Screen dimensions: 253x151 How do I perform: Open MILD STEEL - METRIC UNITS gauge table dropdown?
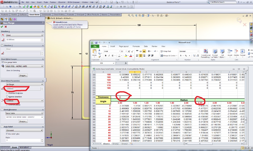coord(24,66)
